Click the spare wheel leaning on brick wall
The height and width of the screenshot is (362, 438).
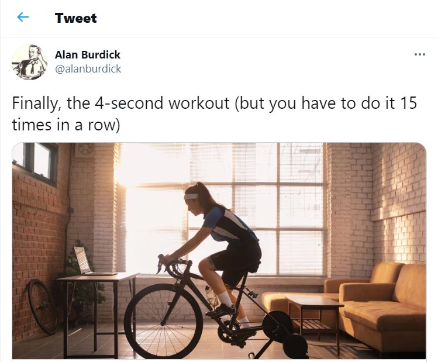pos(43,306)
